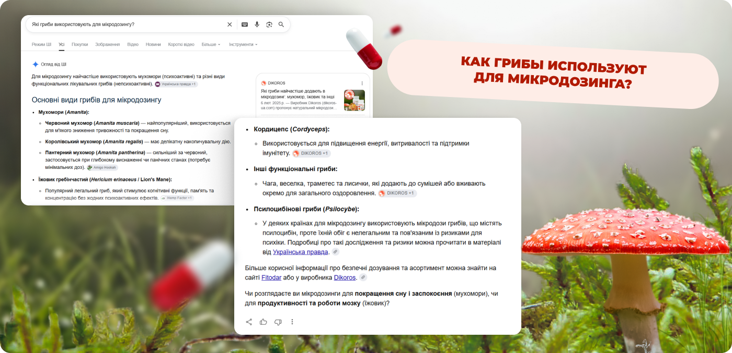This screenshot has width=732, height=353.
Task: Clear the search query with the X icon
Action: pos(230,25)
